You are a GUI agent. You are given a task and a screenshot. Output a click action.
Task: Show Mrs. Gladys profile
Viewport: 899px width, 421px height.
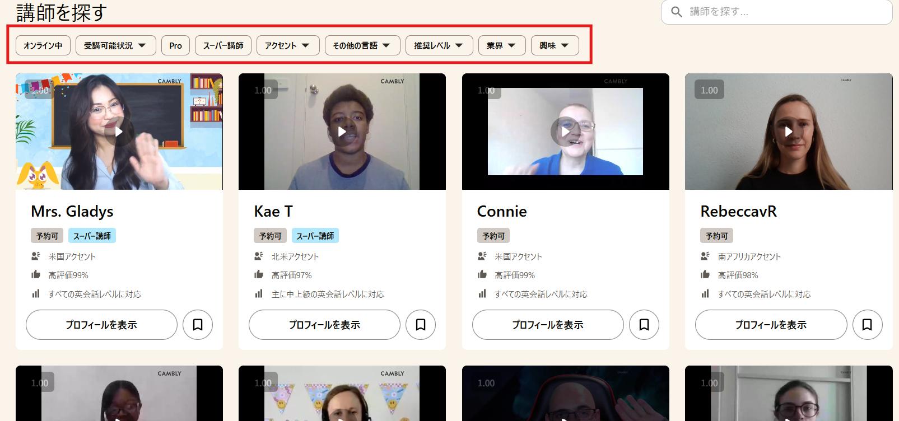(101, 325)
